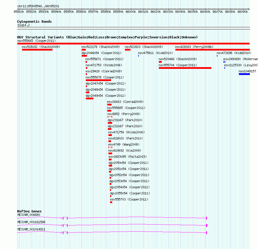The height and width of the screenshot is (249, 258).
Task: Click the nsv1049157 blue gain bar
Action: pyautogui.click(x=244, y=74)
